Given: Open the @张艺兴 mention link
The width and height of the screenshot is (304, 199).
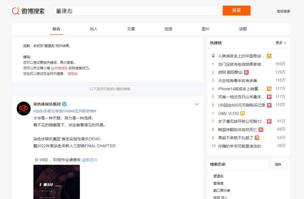Looking at the screenshot, I should [x=90, y=160].
